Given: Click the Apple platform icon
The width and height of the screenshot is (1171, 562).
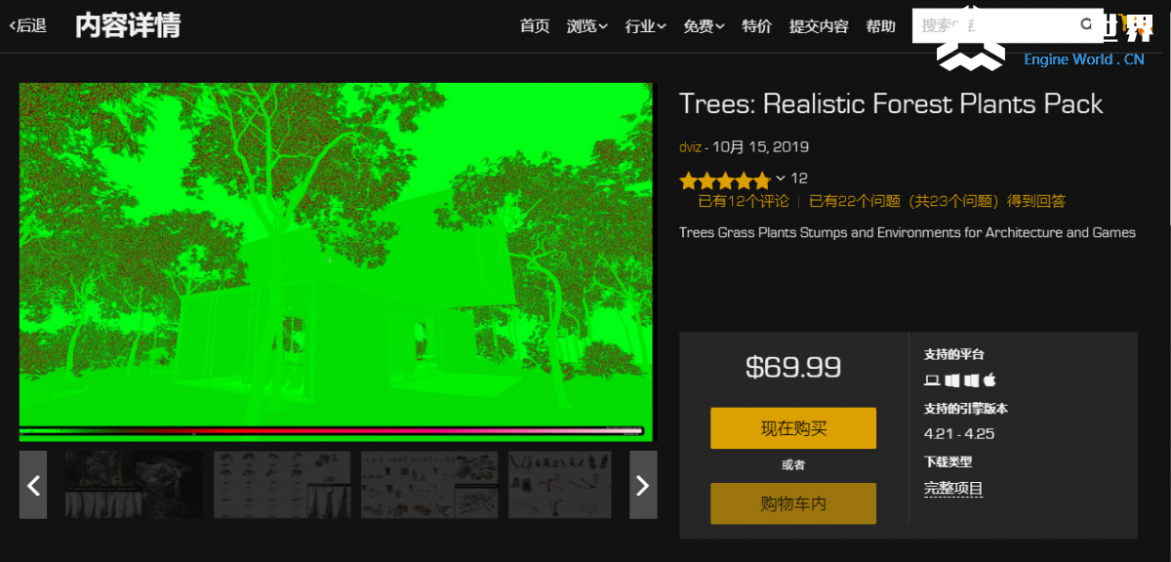Looking at the screenshot, I should (x=989, y=380).
